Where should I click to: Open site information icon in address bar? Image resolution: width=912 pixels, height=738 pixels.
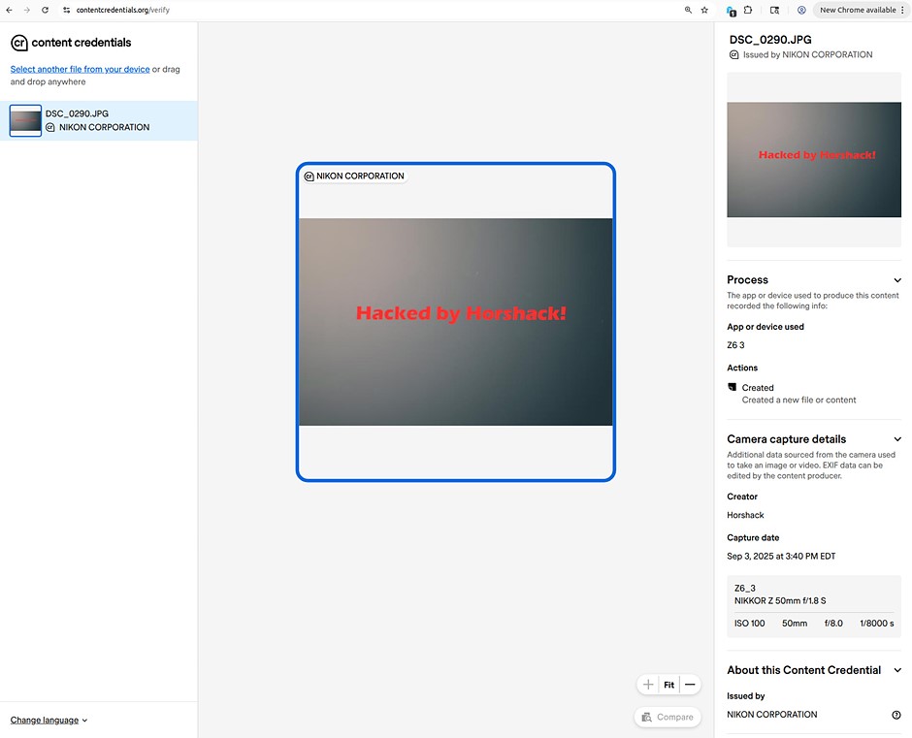(66, 10)
